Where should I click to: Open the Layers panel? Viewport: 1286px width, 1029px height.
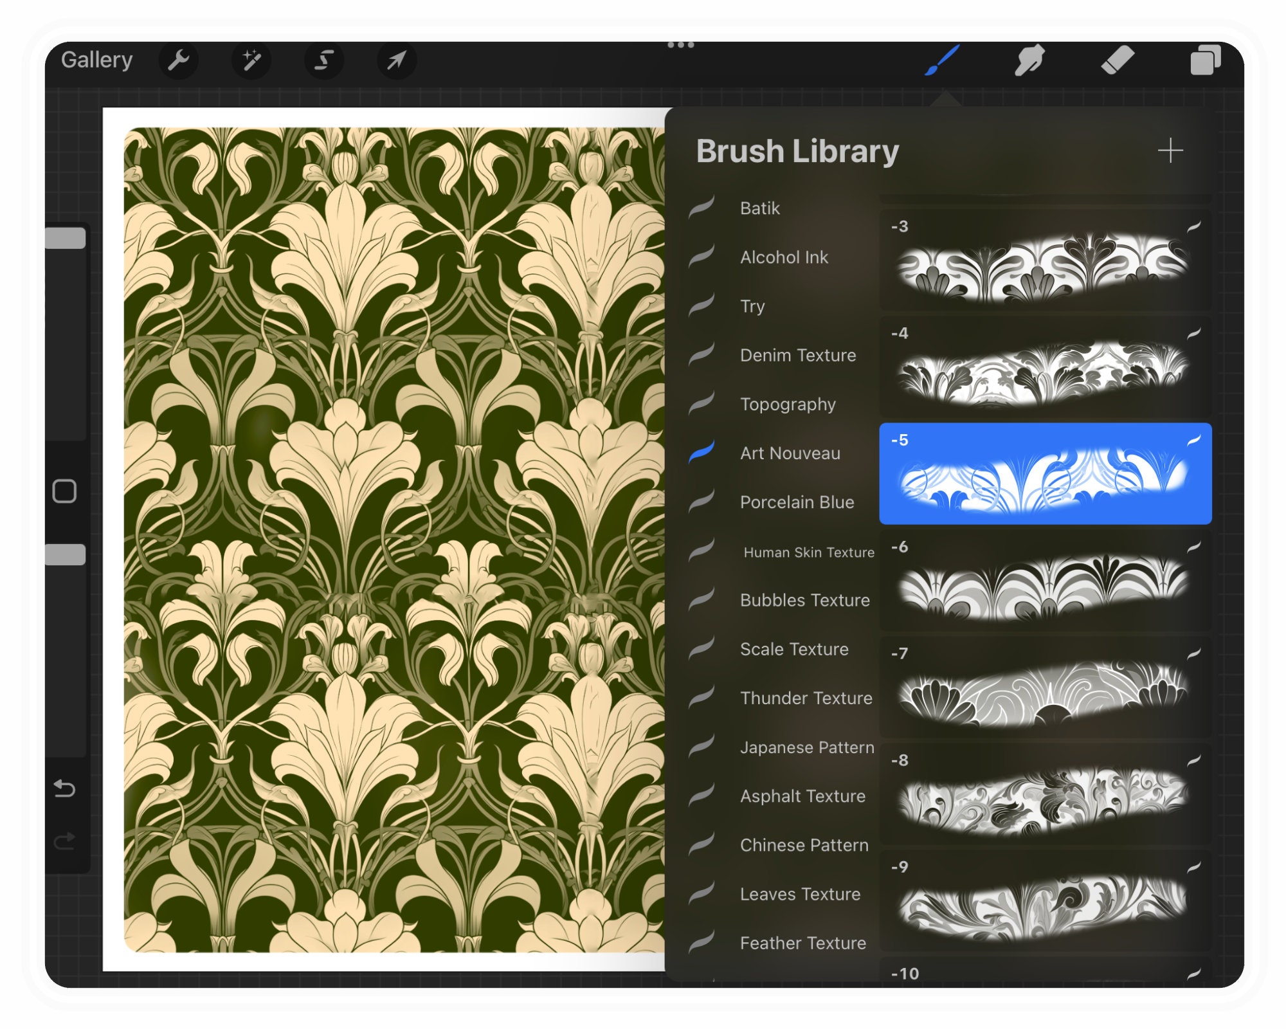(1205, 60)
